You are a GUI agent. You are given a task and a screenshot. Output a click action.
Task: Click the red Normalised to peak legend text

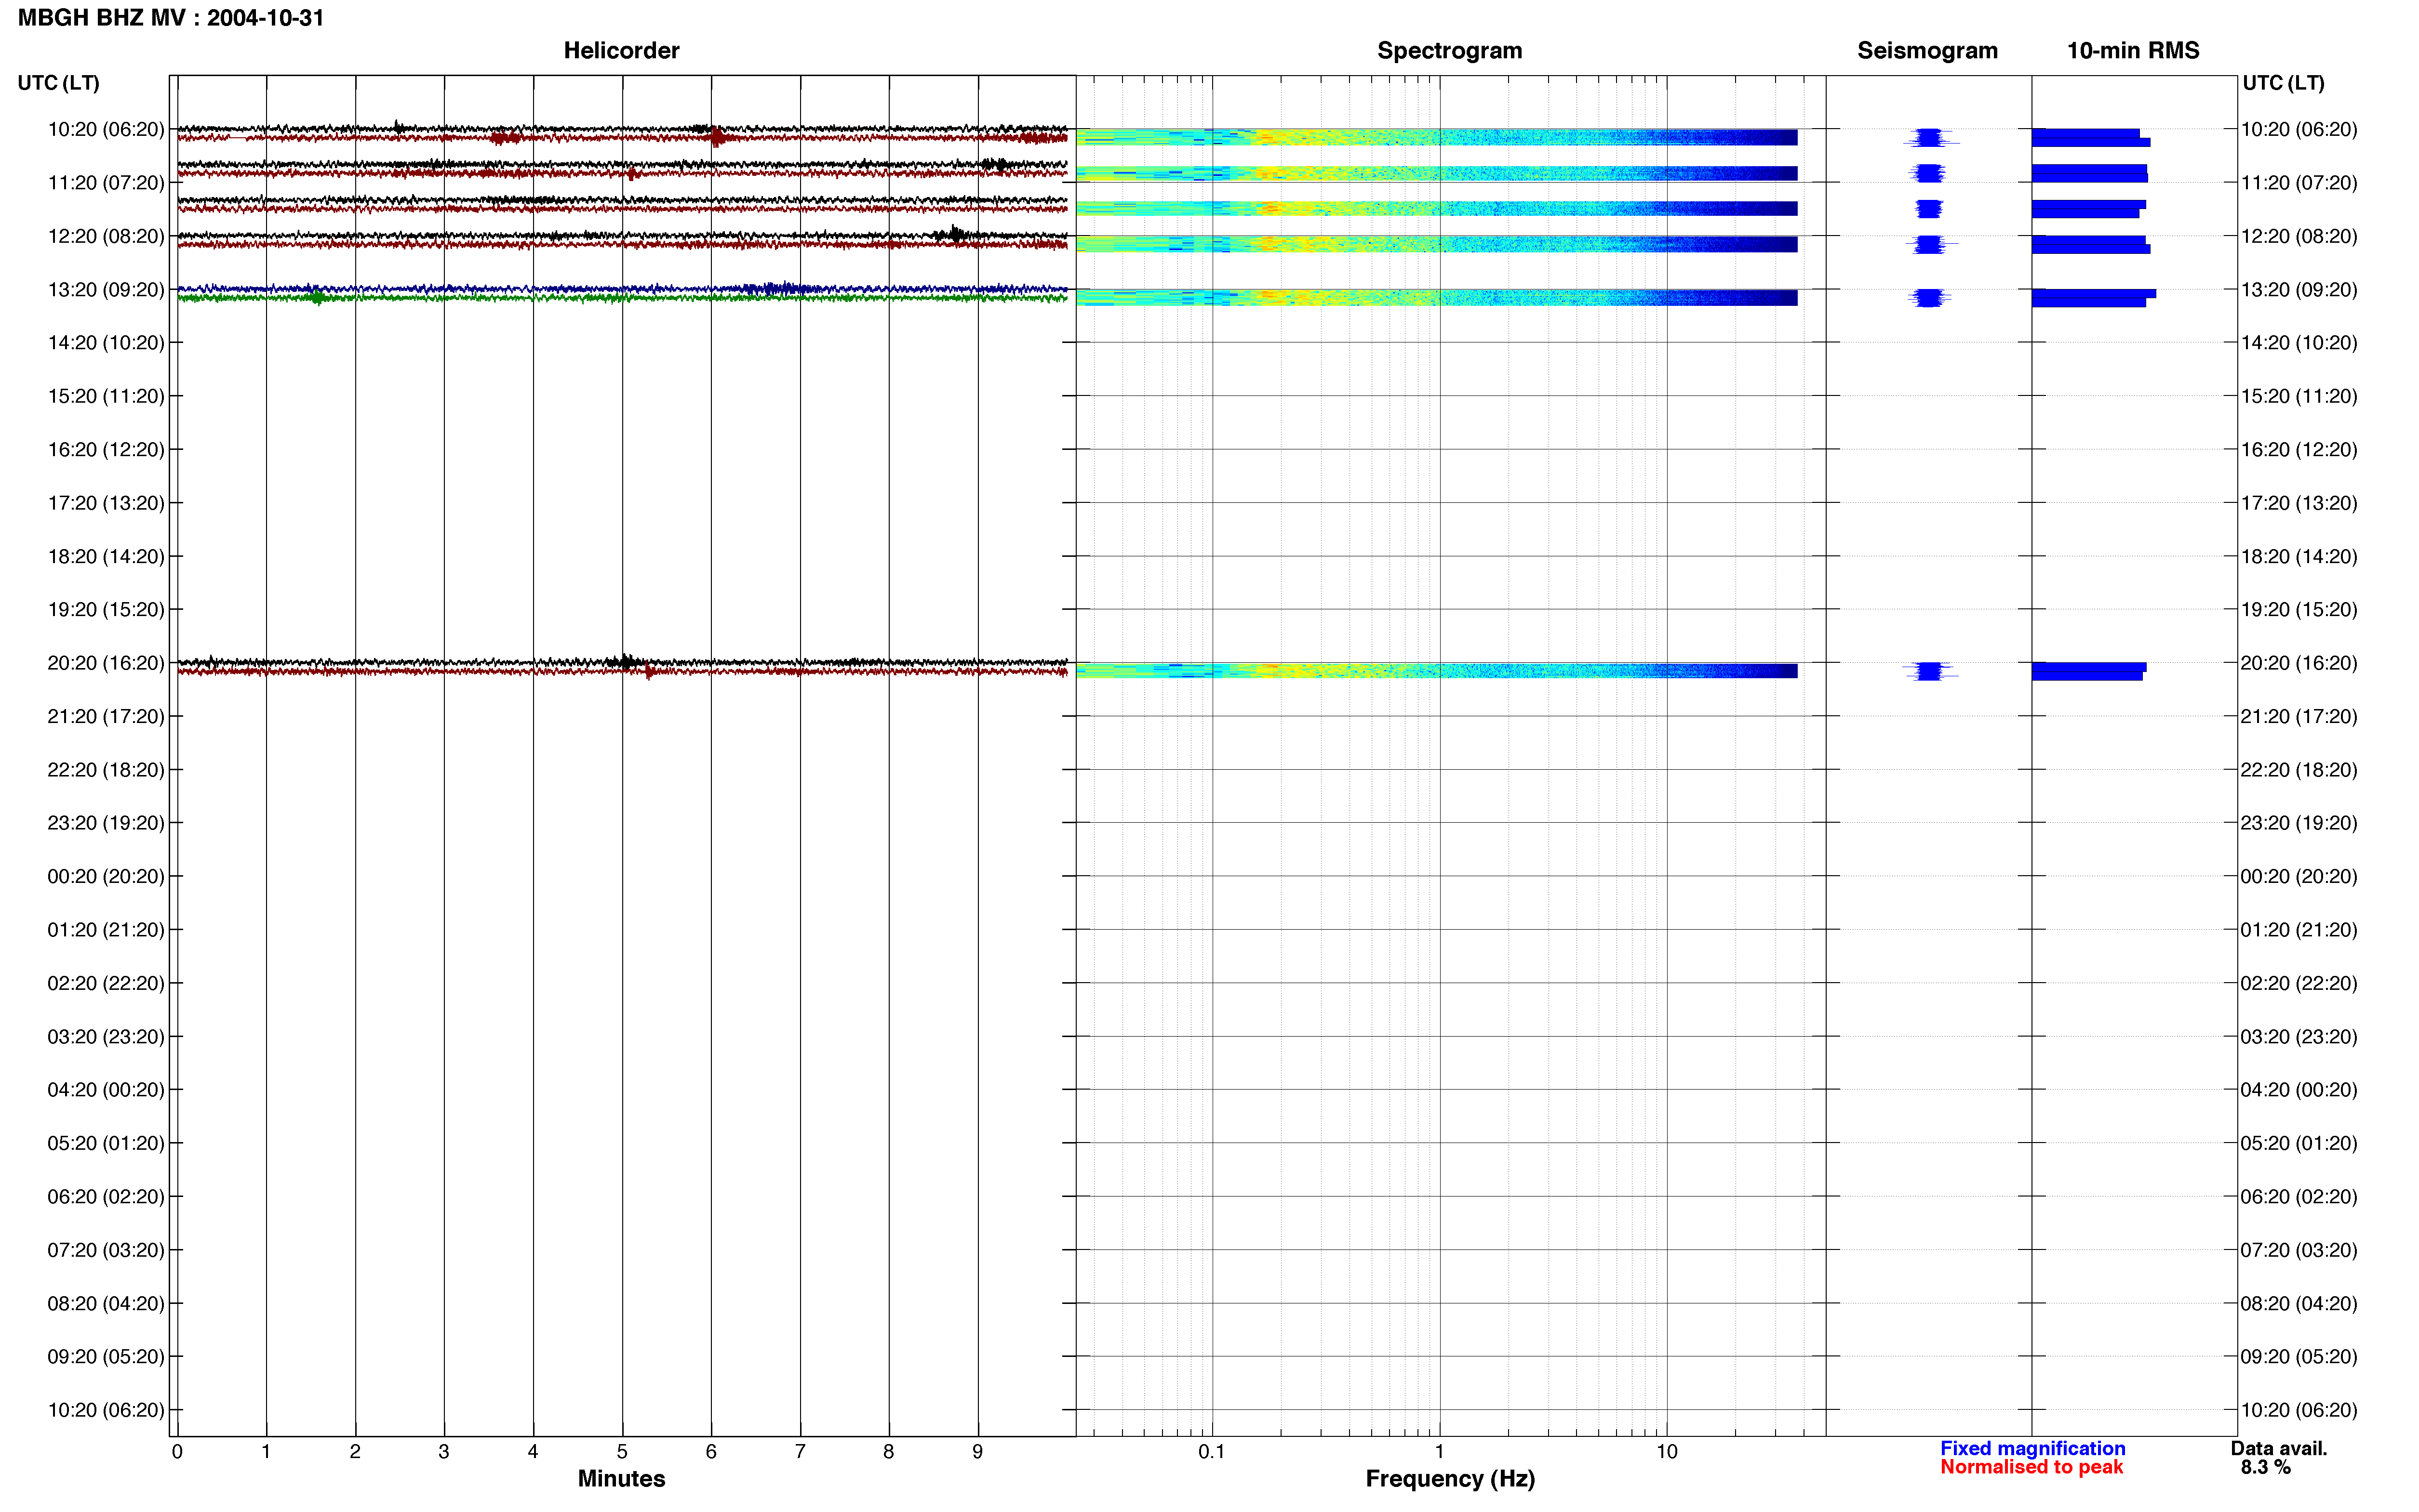click(x=2031, y=1467)
